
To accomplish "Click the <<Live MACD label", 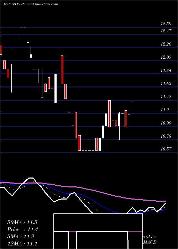I will 150,240.
